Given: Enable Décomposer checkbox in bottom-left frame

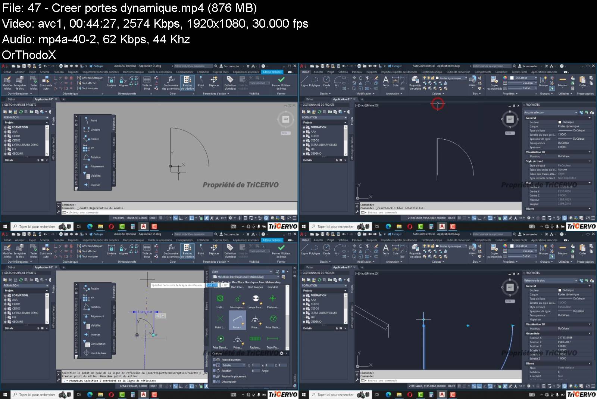Looking at the screenshot, I should pos(214,381).
